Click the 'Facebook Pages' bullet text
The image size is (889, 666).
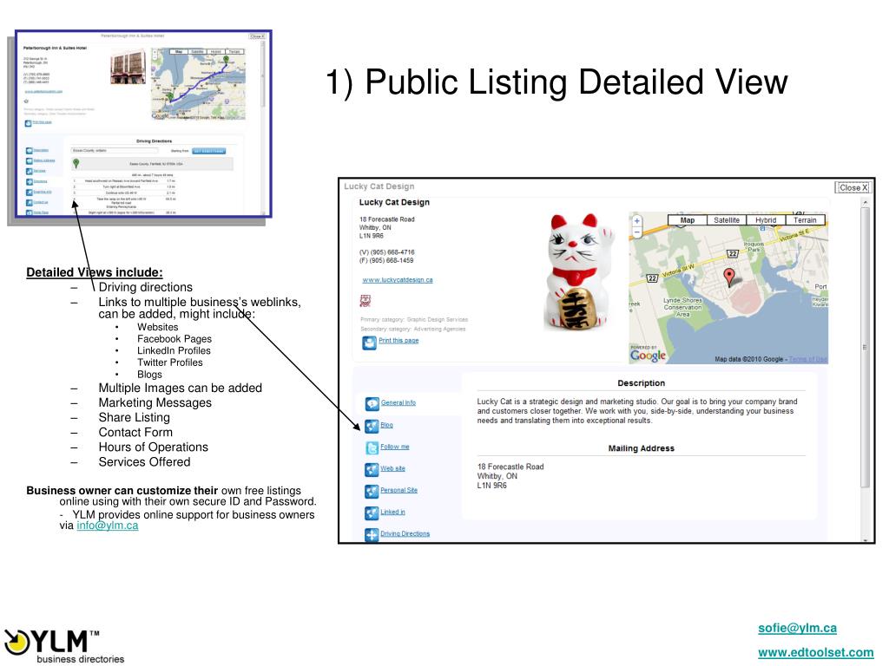[174, 339]
